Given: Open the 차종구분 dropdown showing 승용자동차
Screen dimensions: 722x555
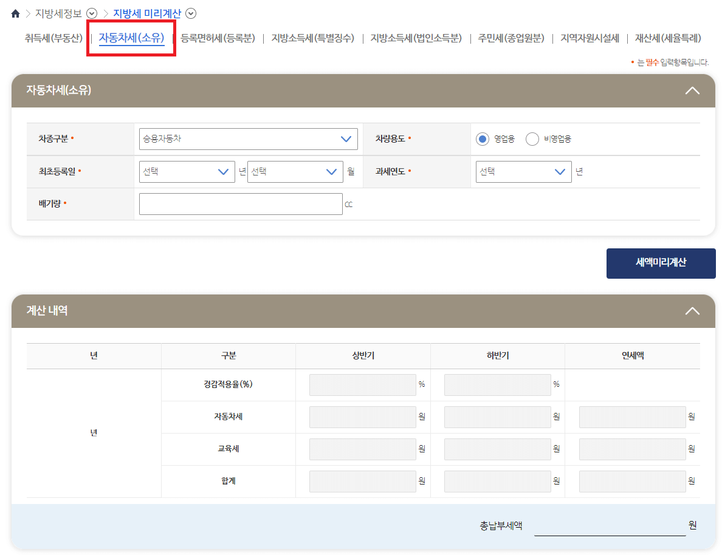Looking at the screenshot, I should (248, 139).
